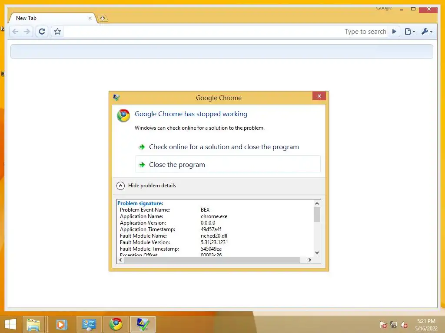Click the 'Application Timestamp:' label
The width and height of the screenshot is (445, 333).
[x=147, y=229]
